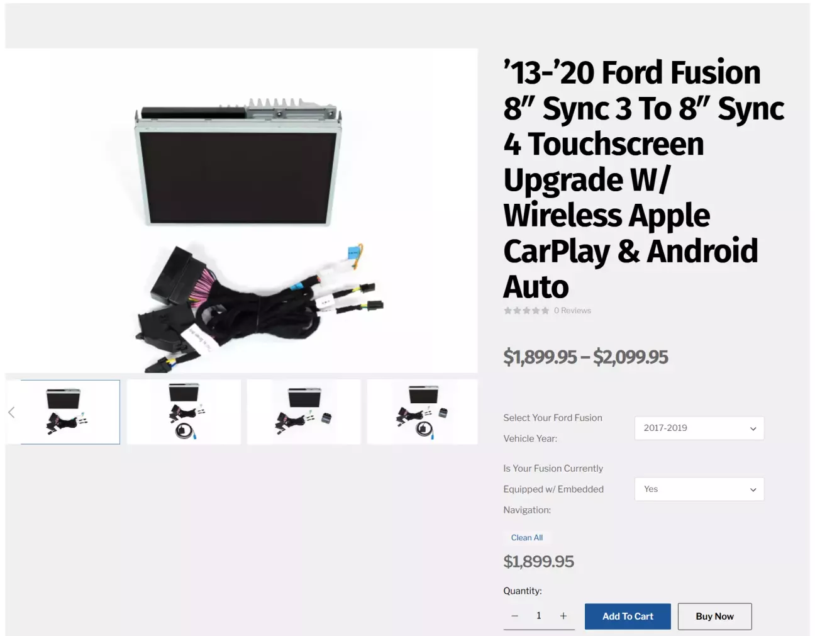This screenshot has height=636, width=815.
Task: Add the Sync 4 upgrade to cart
Action: pos(628,616)
